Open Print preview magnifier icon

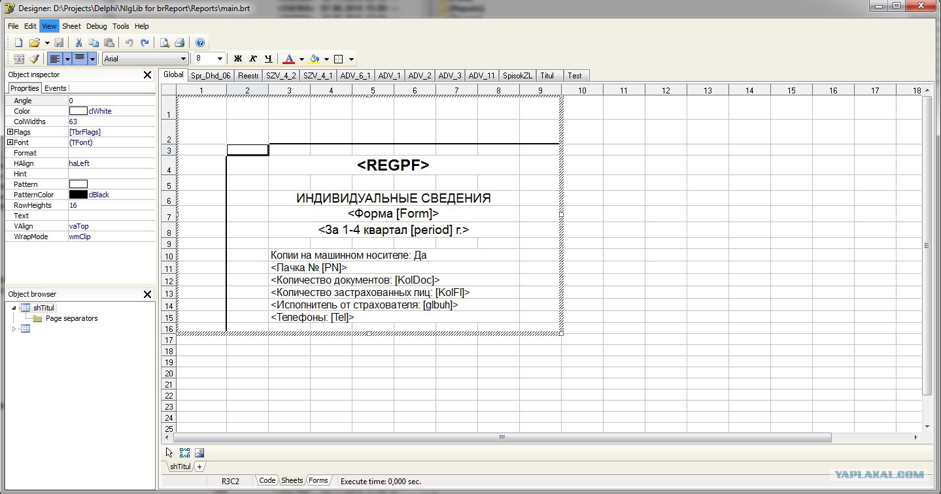[165, 42]
